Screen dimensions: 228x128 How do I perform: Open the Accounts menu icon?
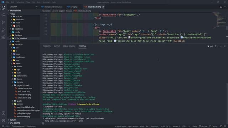pos(4,113)
